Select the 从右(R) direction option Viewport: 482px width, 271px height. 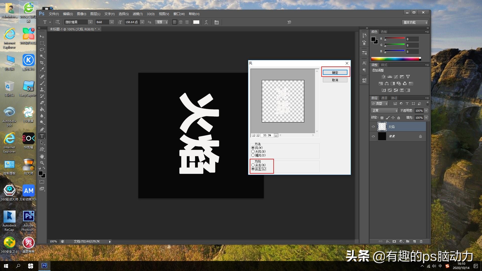(253, 165)
